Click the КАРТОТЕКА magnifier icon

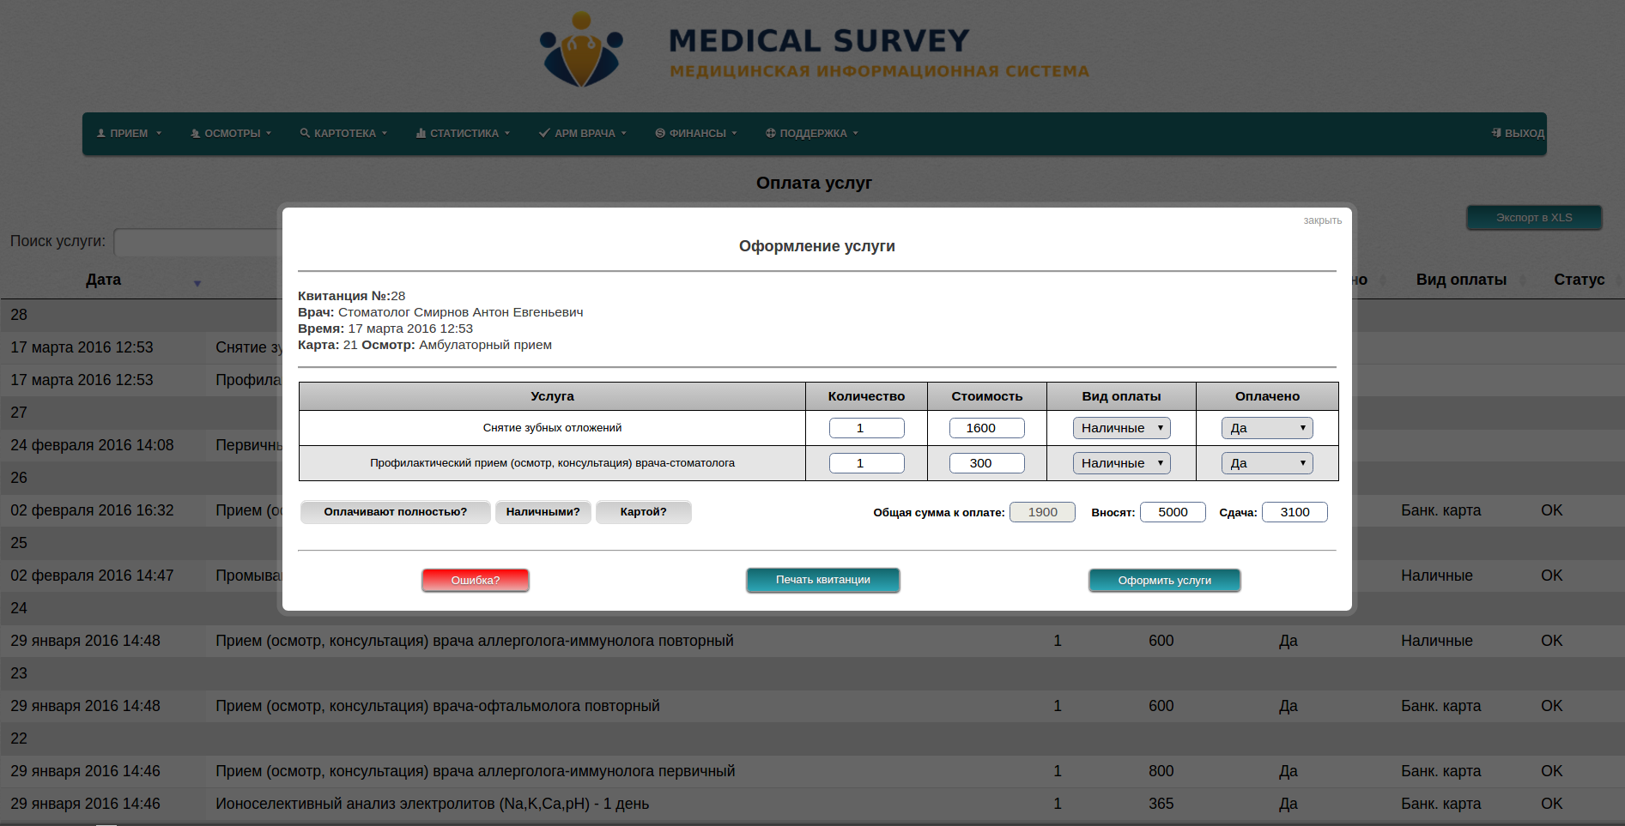click(x=305, y=133)
